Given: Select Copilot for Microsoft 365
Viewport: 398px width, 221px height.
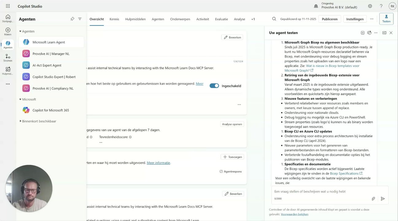Looking at the screenshot, I should pos(51,110).
